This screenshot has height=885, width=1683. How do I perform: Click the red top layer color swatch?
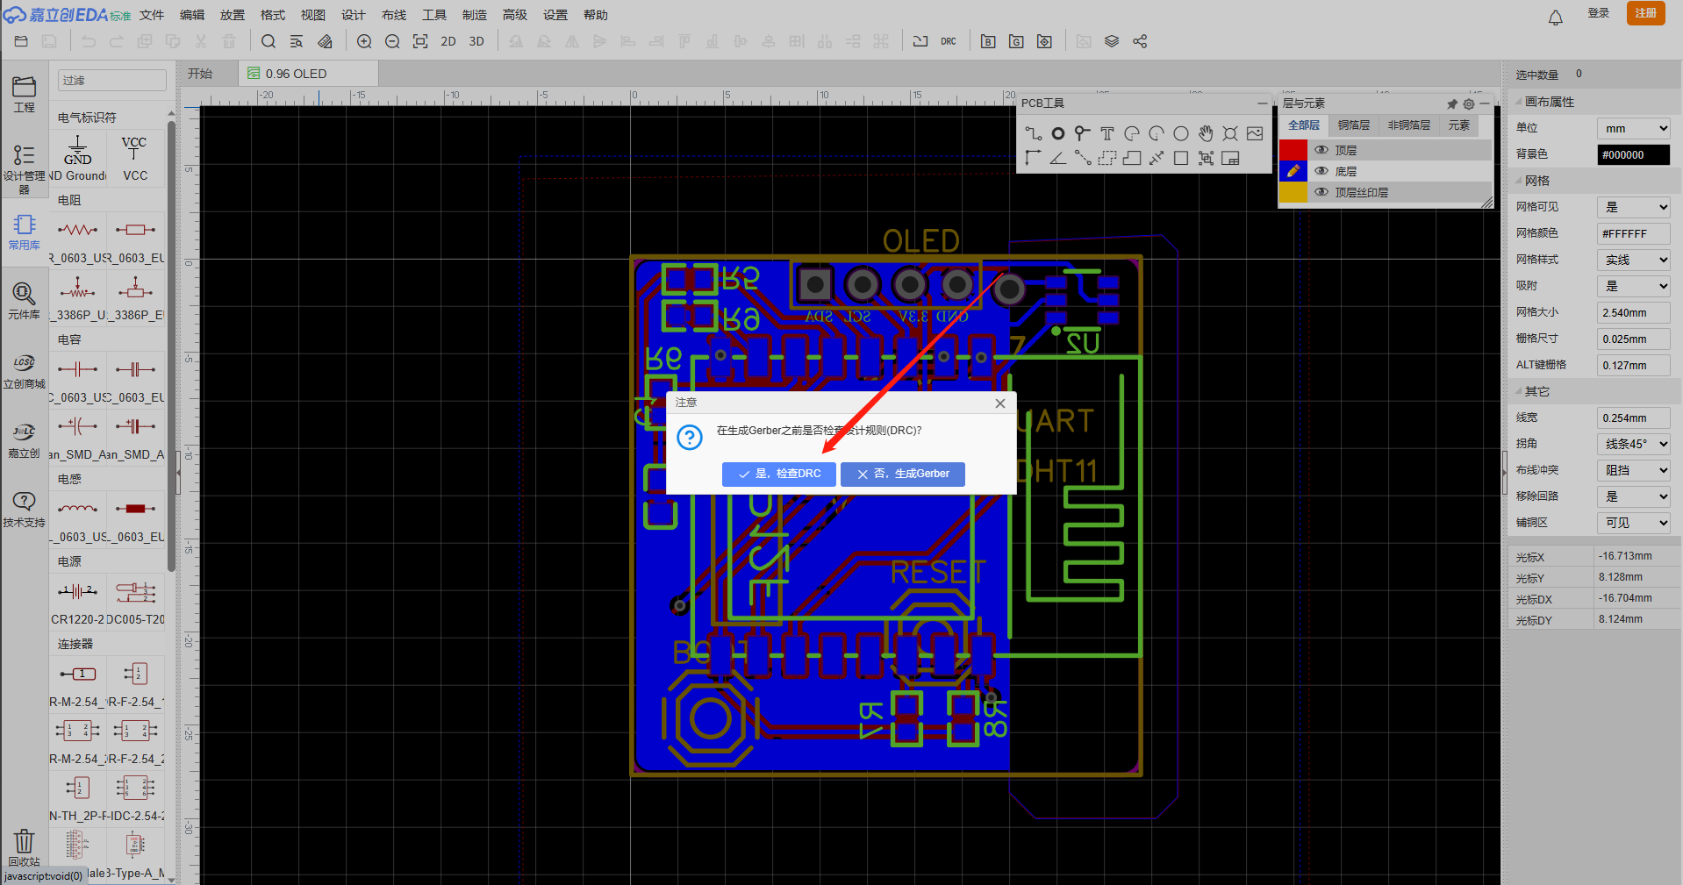click(1293, 150)
